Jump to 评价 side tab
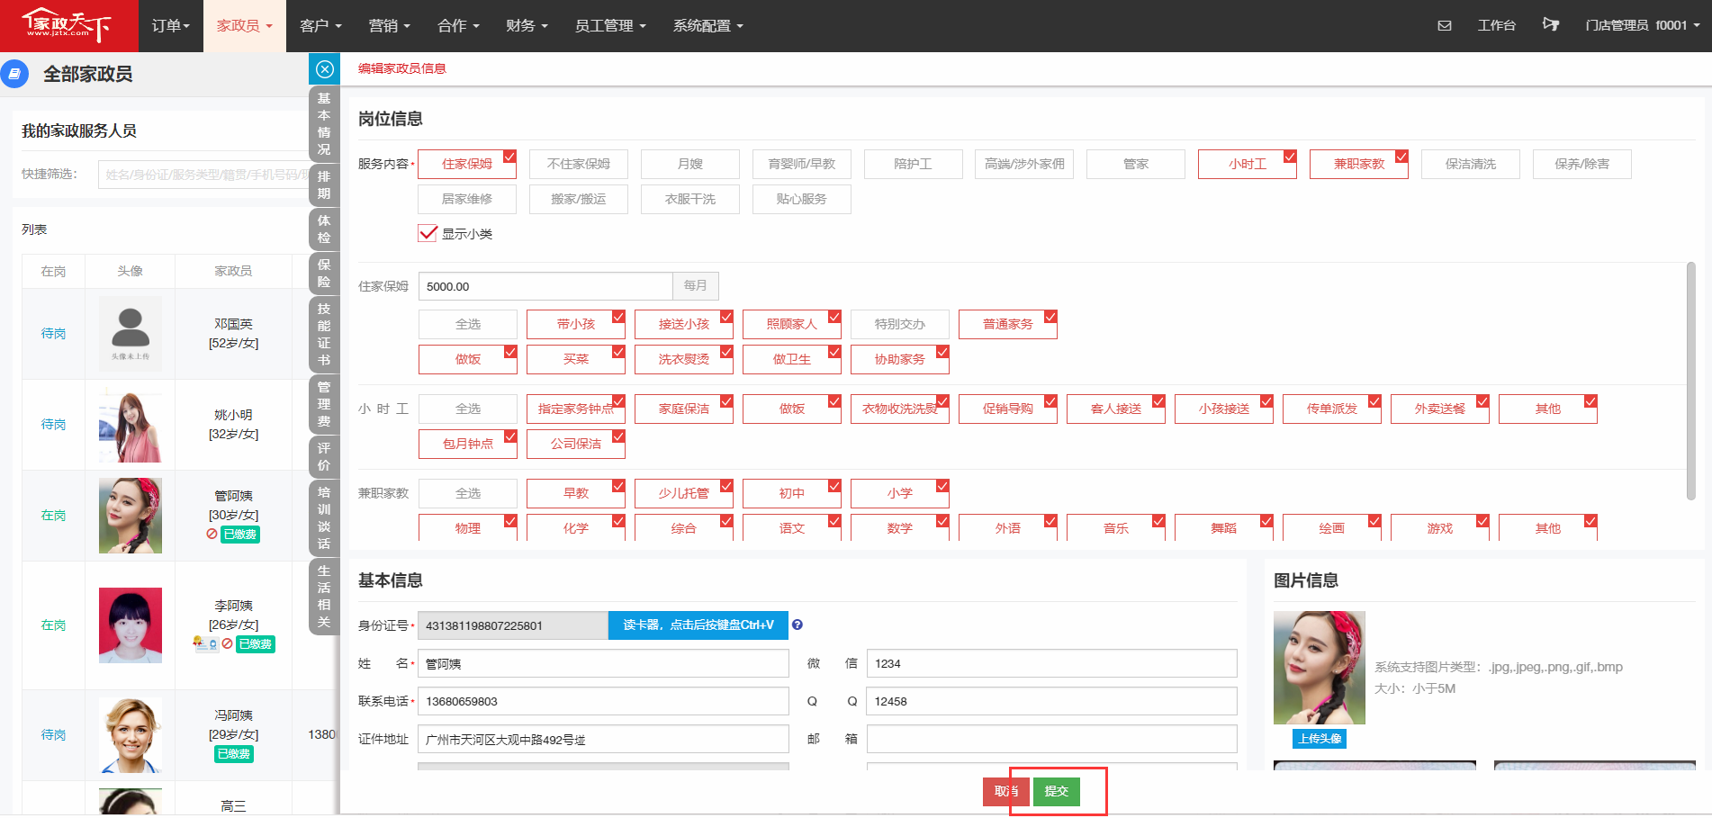 coord(324,456)
